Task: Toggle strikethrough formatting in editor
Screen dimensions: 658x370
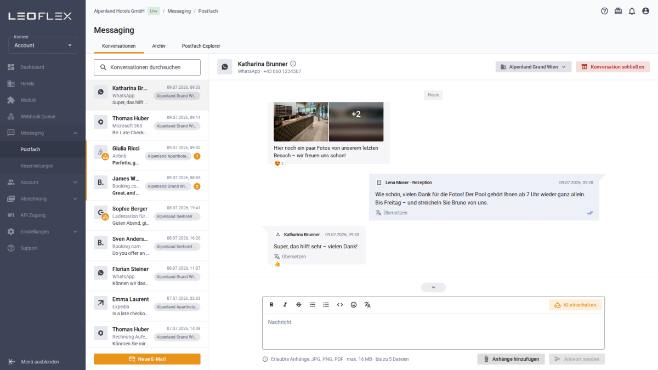Action: (299, 305)
